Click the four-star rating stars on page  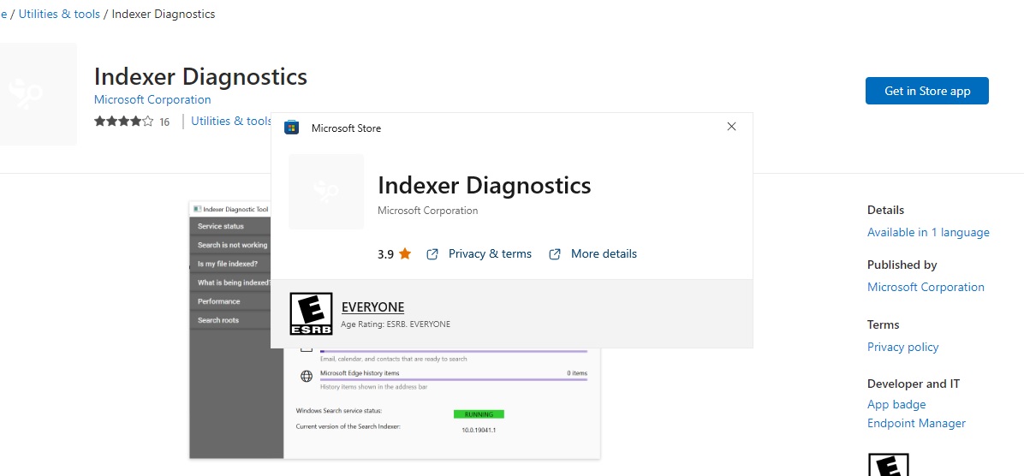point(124,121)
